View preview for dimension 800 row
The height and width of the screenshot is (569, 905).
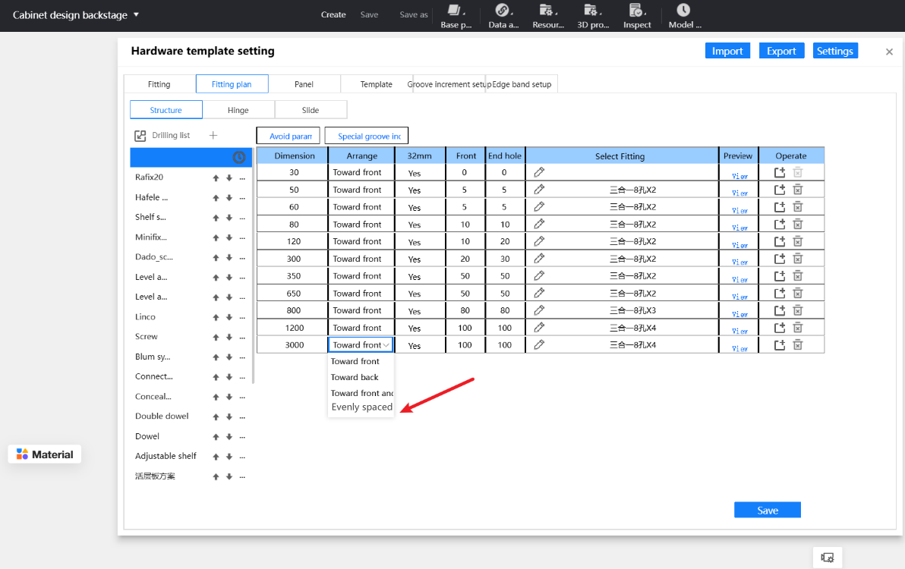tap(740, 314)
